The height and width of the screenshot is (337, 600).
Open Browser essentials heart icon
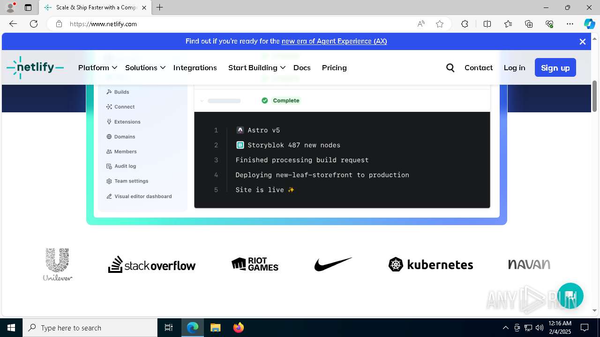(x=549, y=24)
